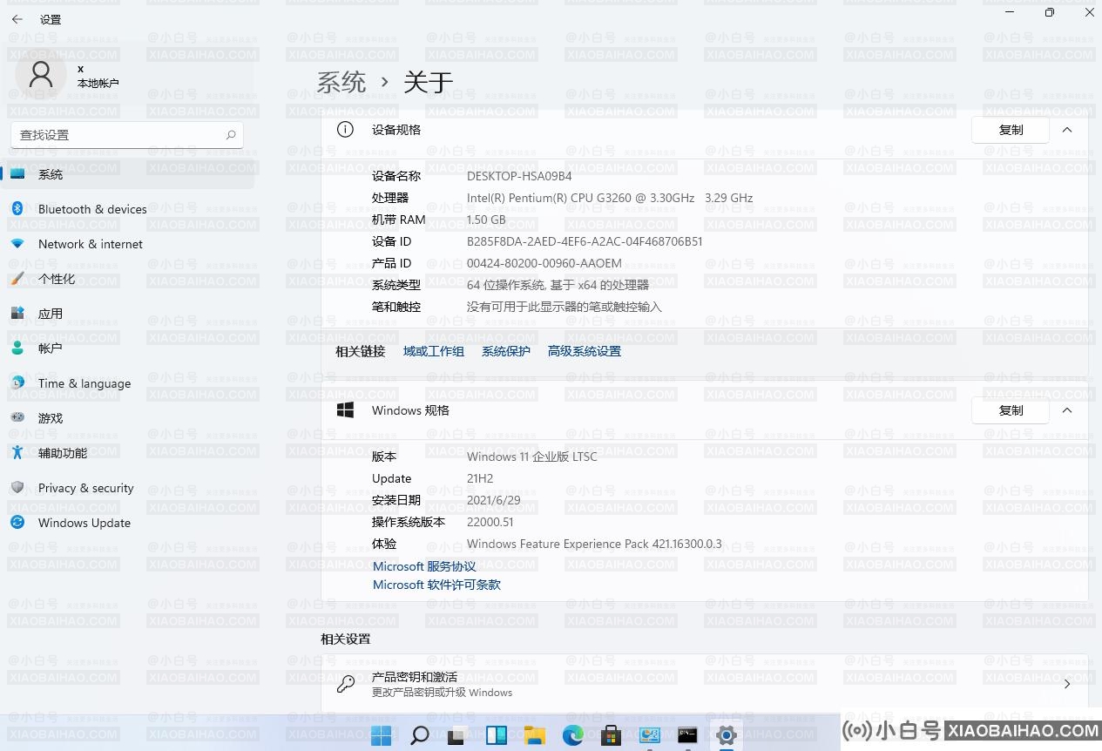Viewport: 1102px width, 751px height.
Task: Click the OS build value 22000.51
Action: pyautogui.click(x=490, y=522)
